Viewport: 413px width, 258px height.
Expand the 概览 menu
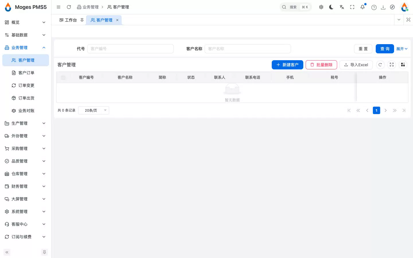[26, 22]
